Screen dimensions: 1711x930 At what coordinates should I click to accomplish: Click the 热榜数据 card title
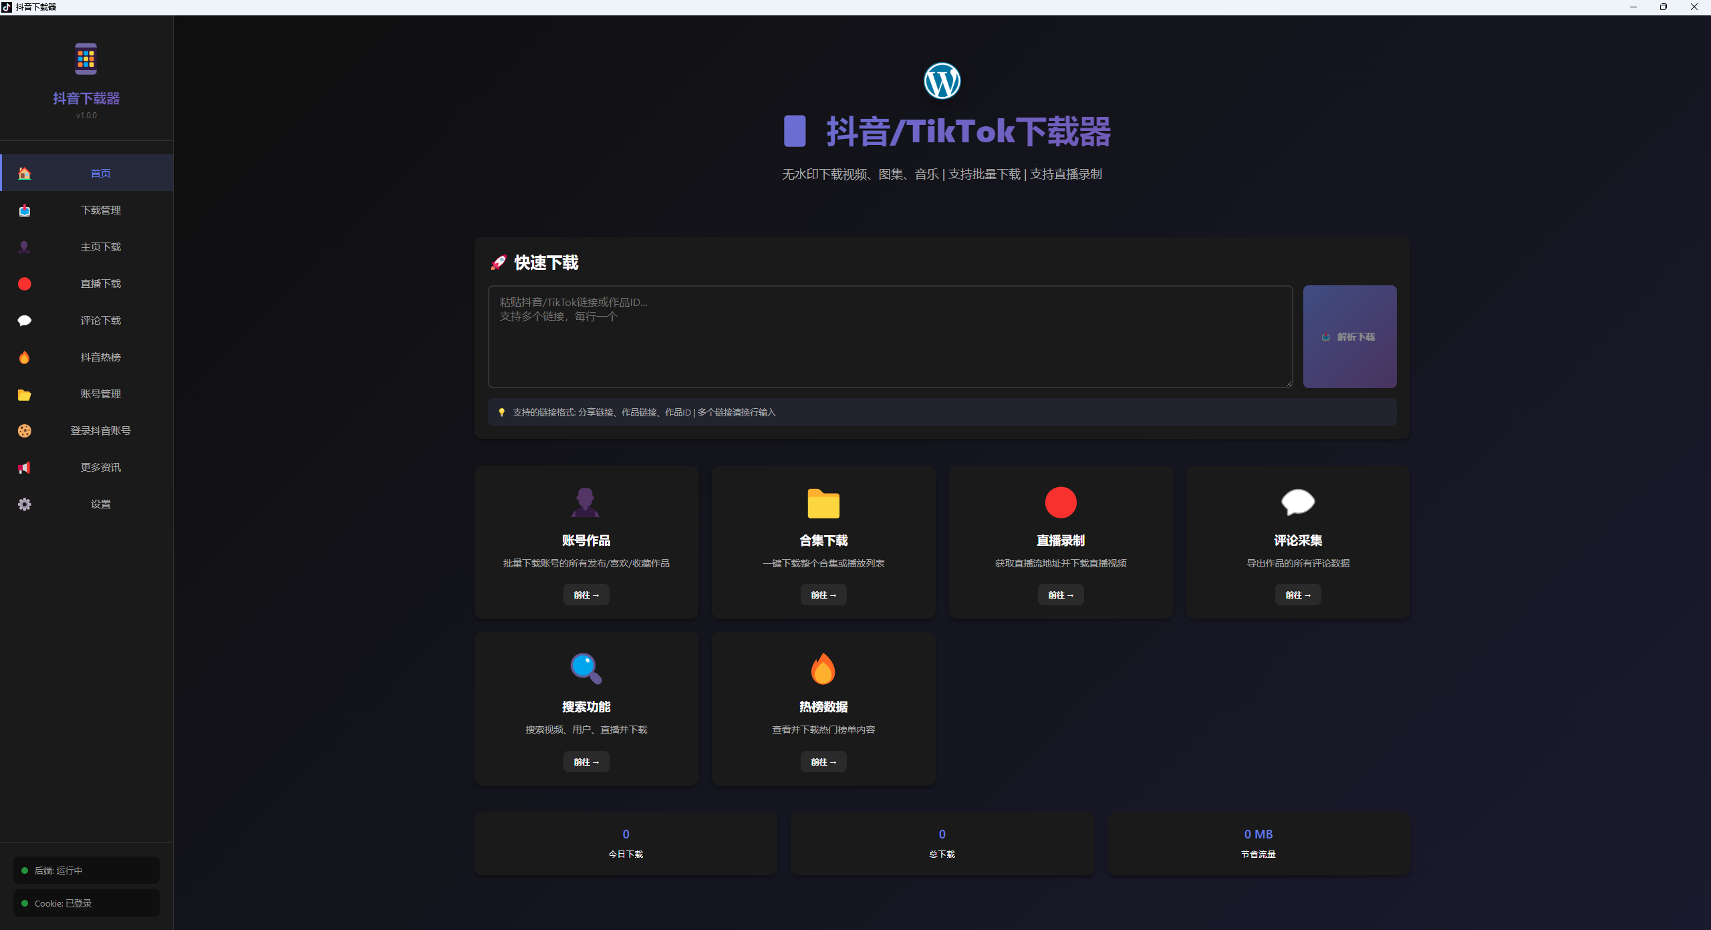tap(823, 707)
